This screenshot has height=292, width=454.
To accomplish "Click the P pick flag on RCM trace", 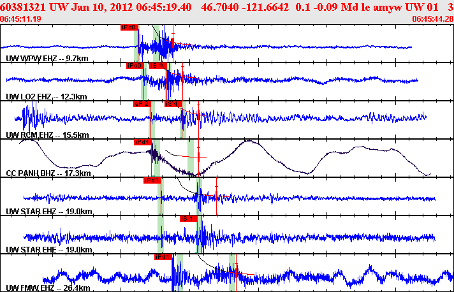I will [x=141, y=103].
